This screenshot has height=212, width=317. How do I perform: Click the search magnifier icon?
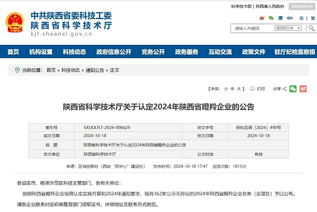311,28
